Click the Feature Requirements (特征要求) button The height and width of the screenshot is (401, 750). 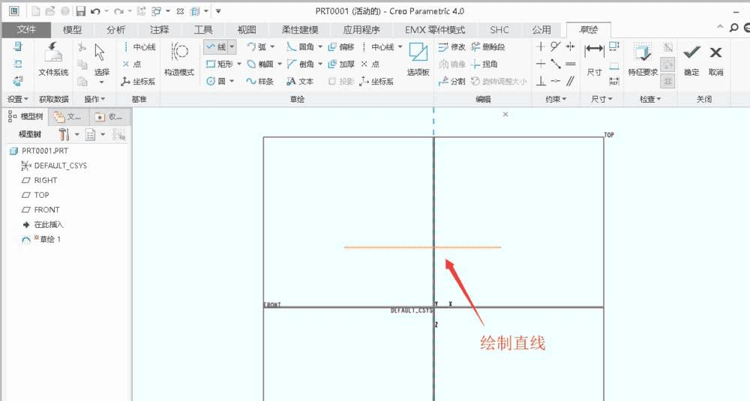[643, 59]
